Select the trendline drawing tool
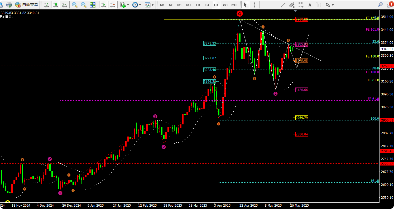Image resolution: width=394 pixels, height=209 pixels. click(283, 5)
